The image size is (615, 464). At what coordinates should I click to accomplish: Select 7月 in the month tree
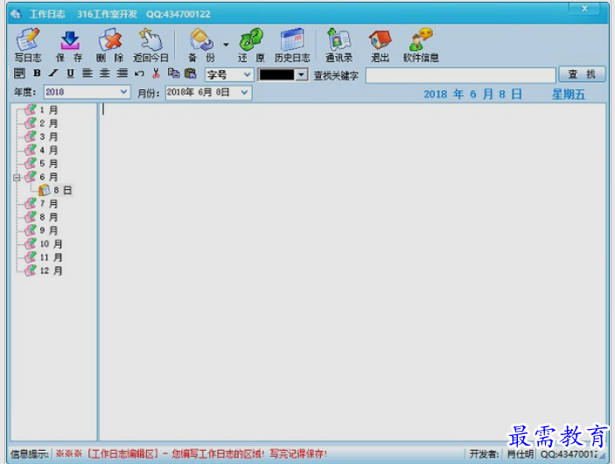49,204
